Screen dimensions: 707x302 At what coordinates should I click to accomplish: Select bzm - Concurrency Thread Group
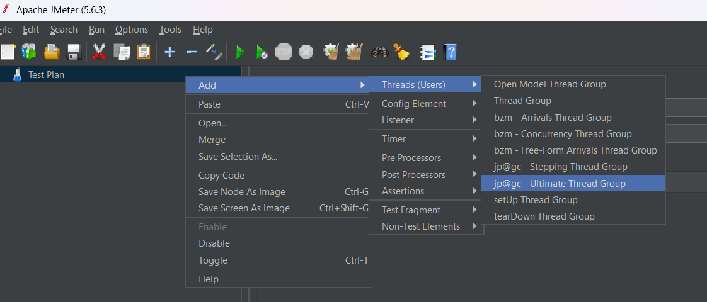click(573, 134)
